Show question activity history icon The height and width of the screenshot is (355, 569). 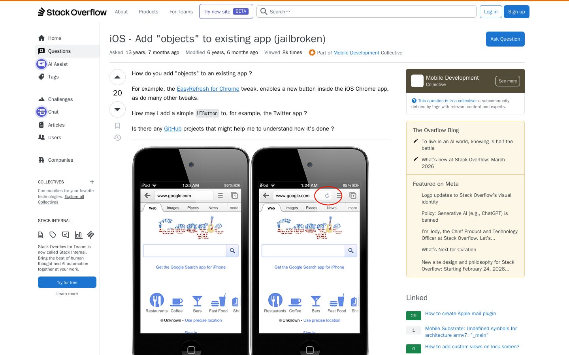pos(117,138)
